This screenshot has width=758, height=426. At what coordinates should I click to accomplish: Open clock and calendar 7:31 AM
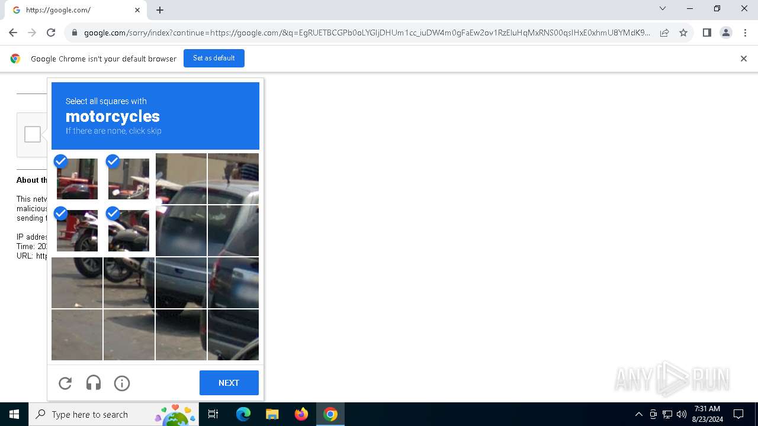(707, 414)
